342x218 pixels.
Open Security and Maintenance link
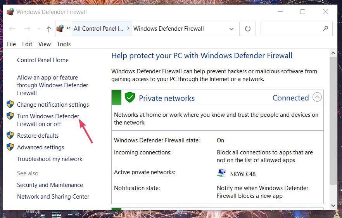[50, 185]
